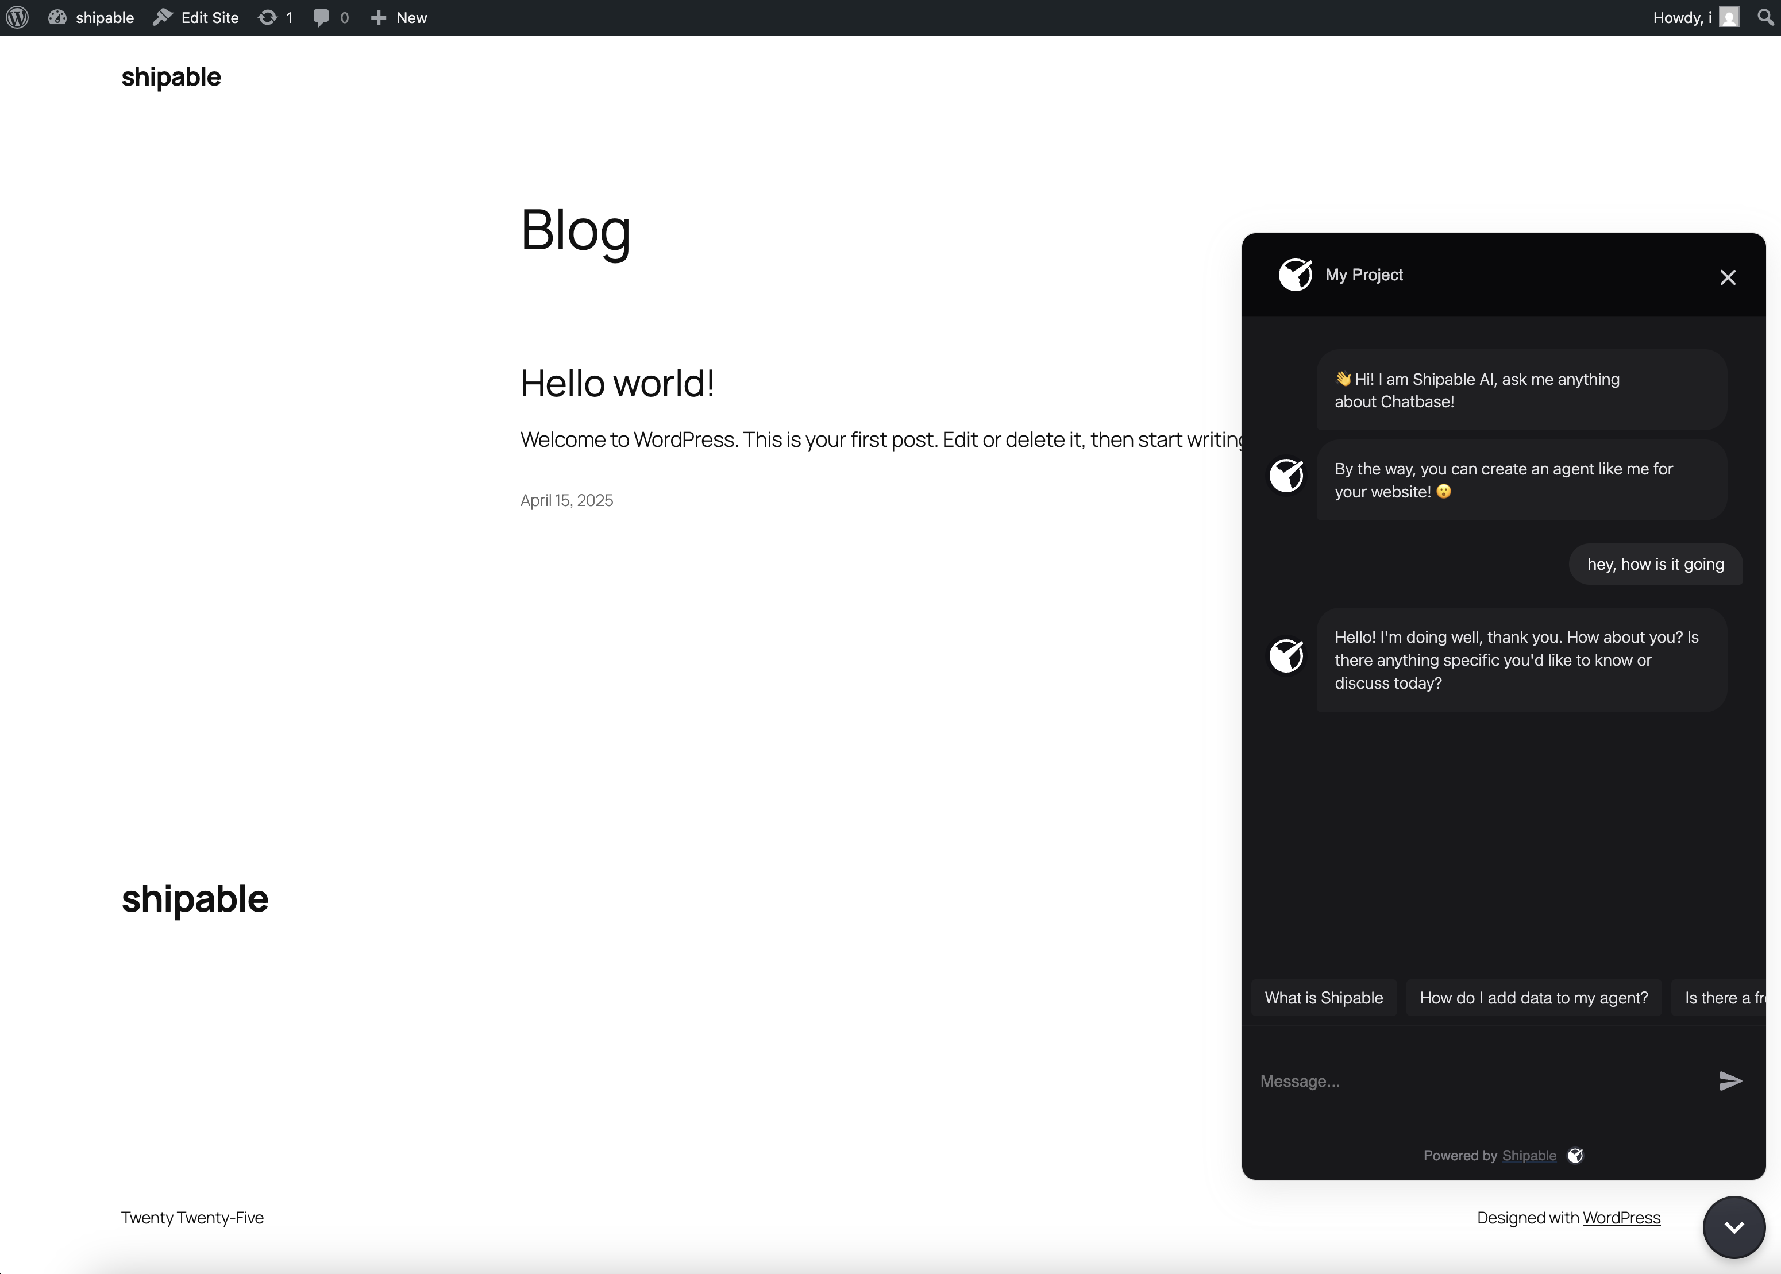This screenshot has height=1274, width=1781.
Task: Pick the Is there a fr… suggestion
Action: pyautogui.click(x=1718, y=998)
